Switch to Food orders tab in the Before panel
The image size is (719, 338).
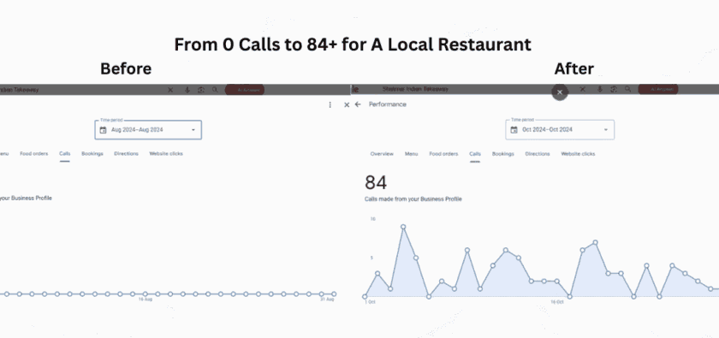coord(34,154)
